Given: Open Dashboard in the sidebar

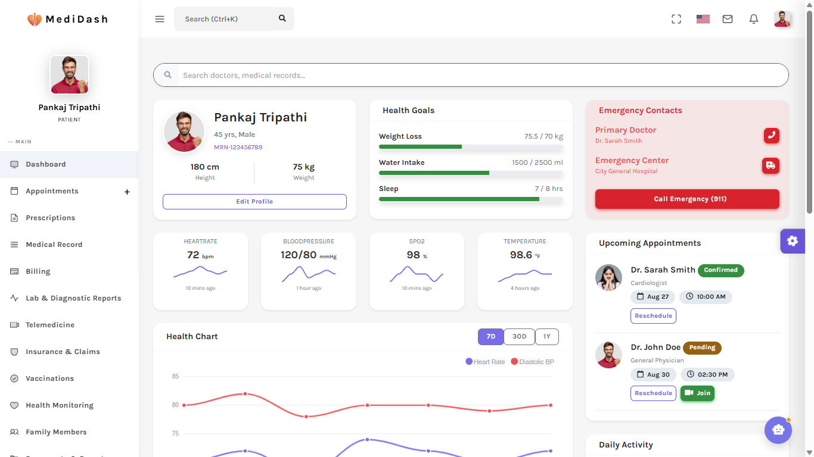Looking at the screenshot, I should [69, 164].
